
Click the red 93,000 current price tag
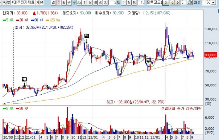click(211, 55)
